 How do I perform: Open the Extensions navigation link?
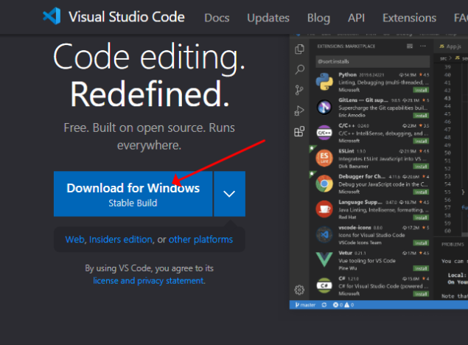(410, 18)
